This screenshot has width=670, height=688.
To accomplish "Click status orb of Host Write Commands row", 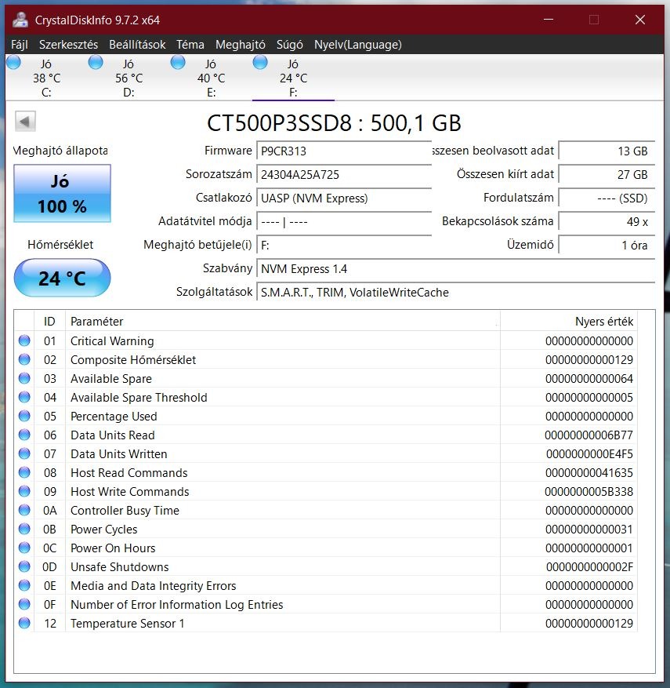I will click(24, 491).
